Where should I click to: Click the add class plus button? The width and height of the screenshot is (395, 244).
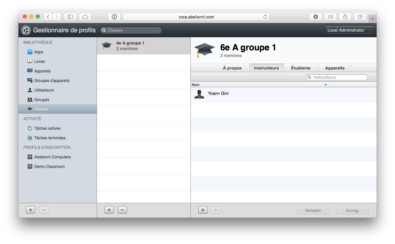tap(109, 210)
